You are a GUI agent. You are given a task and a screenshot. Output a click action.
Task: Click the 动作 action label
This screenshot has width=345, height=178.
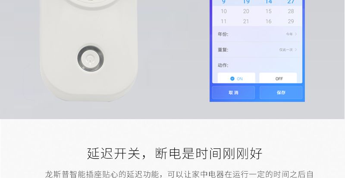[x=223, y=65]
